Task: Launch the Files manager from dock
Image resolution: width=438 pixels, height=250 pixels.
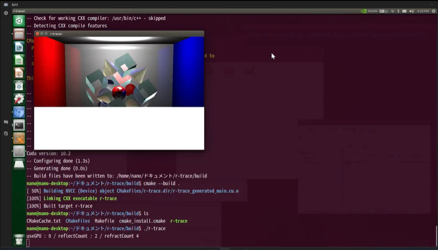Action: click(x=19, y=34)
